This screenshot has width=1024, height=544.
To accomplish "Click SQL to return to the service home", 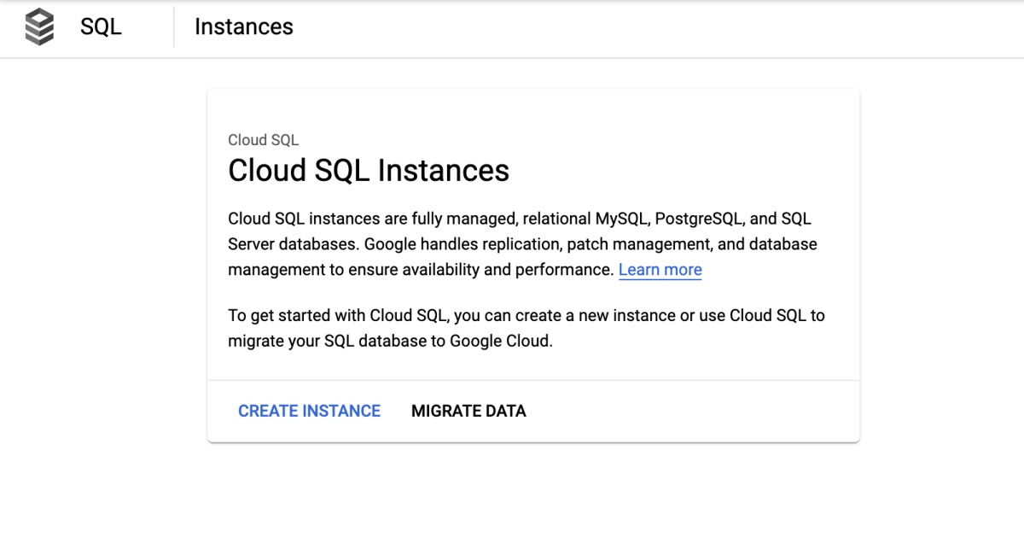I will [x=100, y=26].
